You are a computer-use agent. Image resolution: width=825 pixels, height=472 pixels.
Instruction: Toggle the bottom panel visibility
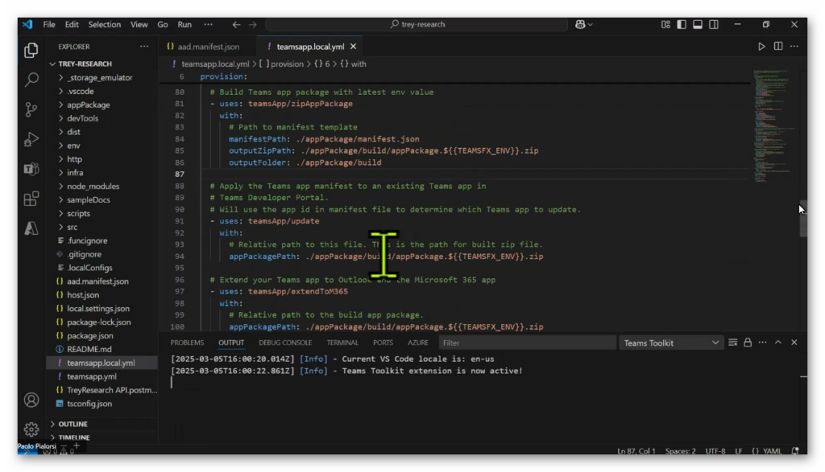[697, 24]
